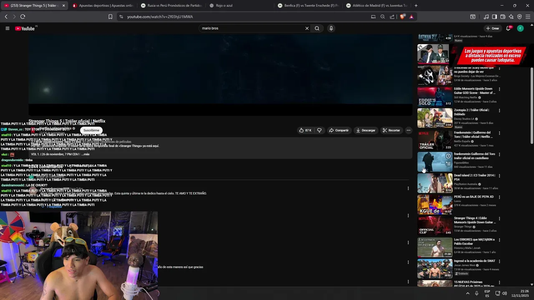
Task: Run the search with the magnifier button
Action: tap(317, 28)
